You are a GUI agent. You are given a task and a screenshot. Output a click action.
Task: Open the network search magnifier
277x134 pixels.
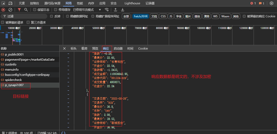26,10
